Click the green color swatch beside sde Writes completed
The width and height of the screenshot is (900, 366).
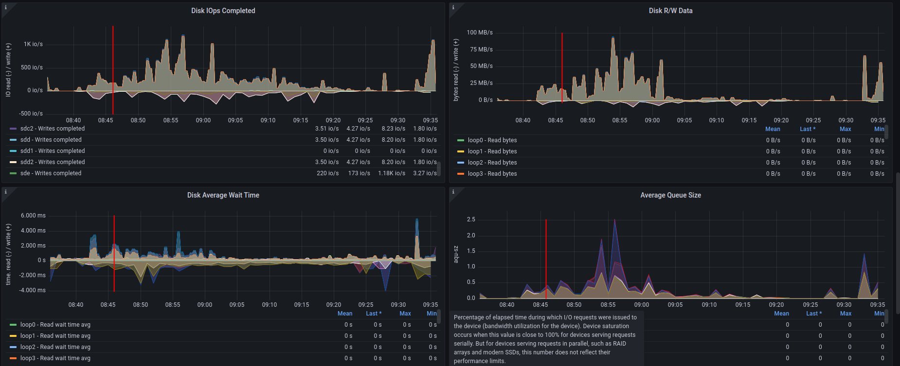pos(13,173)
